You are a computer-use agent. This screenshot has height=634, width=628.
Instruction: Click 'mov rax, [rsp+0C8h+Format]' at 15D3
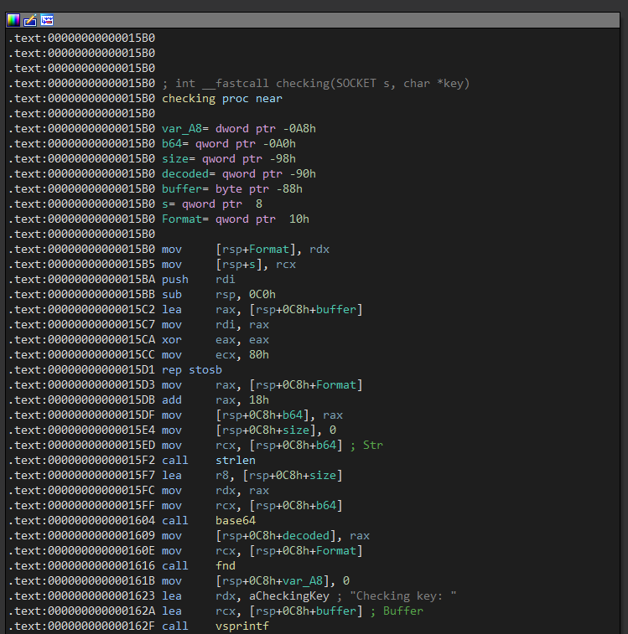tap(262, 384)
